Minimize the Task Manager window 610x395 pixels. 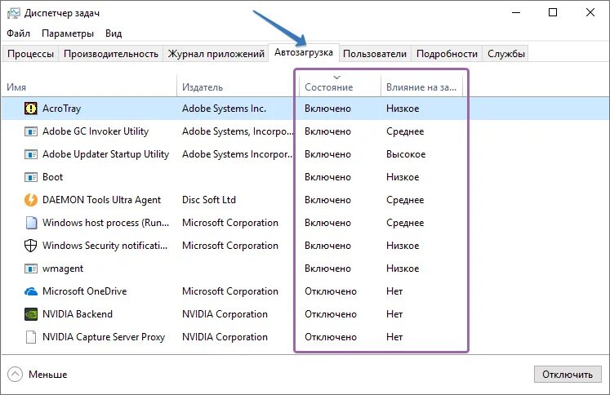click(516, 12)
